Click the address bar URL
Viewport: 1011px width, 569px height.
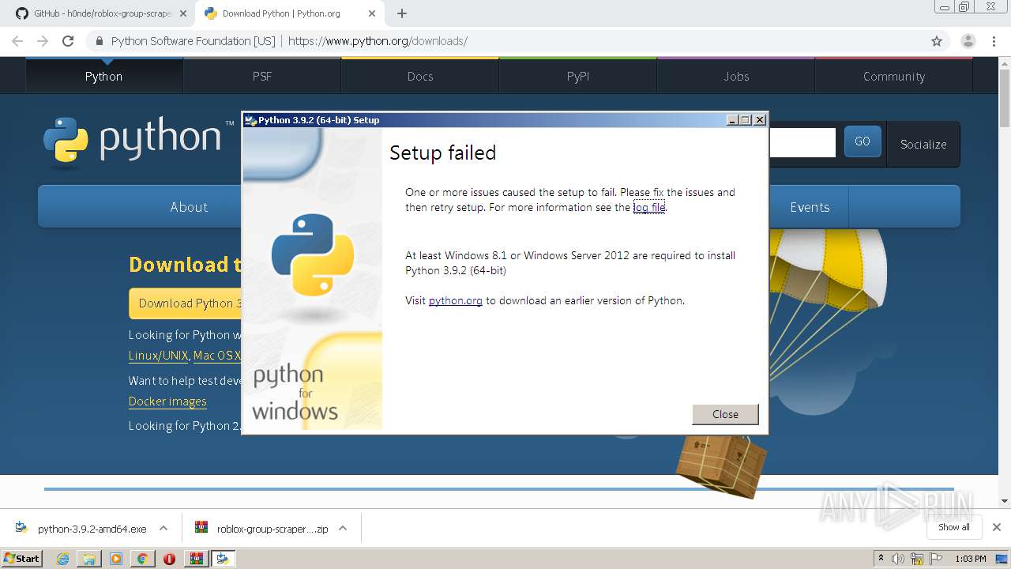(x=378, y=41)
